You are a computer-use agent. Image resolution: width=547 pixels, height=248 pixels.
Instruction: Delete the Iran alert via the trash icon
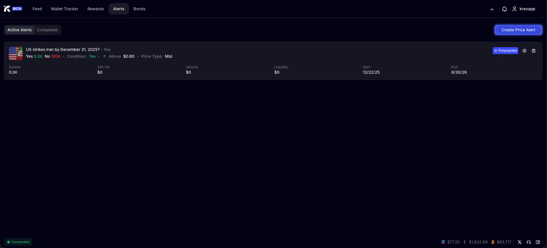[534, 51]
